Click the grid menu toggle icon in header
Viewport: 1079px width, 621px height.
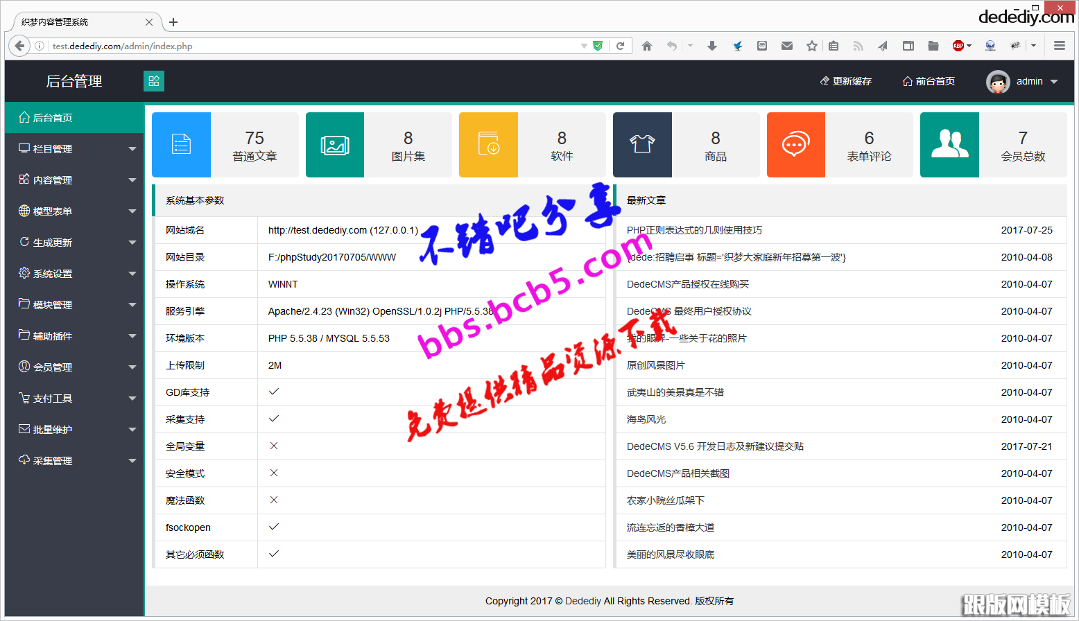tap(154, 81)
